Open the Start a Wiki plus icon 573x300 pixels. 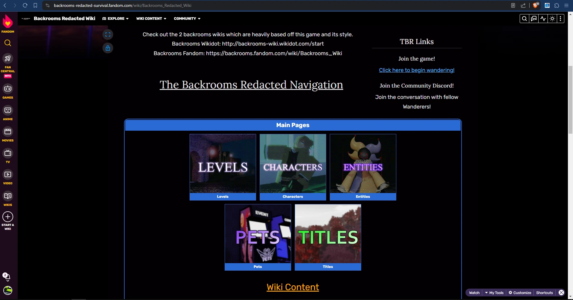point(8,216)
